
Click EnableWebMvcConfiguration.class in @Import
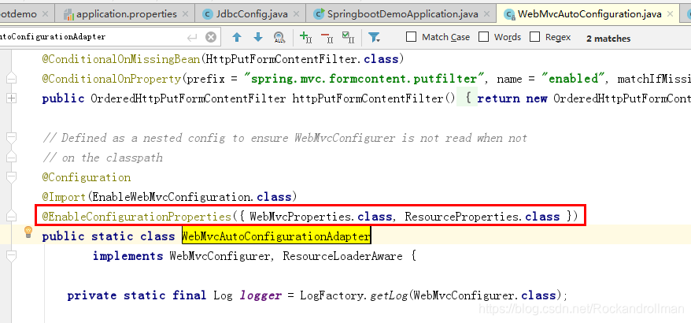pyautogui.click(x=192, y=197)
